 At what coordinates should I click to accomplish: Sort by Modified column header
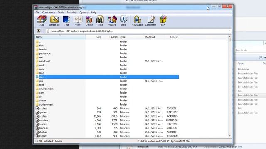[x=153, y=37]
